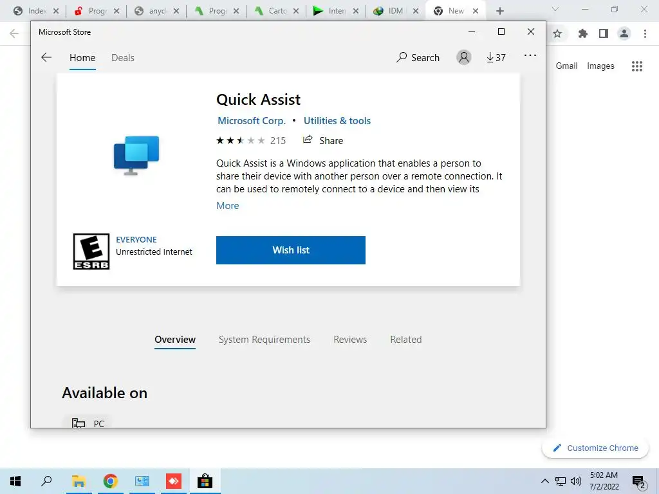
Task: Open Downloads and updates showing 37
Action: coord(496,57)
